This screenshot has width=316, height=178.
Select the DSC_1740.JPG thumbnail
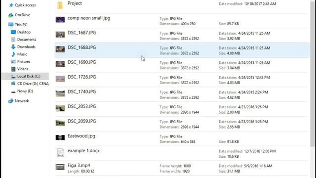[60, 93]
